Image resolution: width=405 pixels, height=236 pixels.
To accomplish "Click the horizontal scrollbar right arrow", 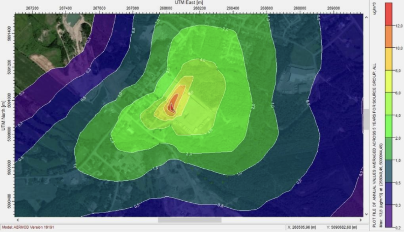I will pos(361,220).
